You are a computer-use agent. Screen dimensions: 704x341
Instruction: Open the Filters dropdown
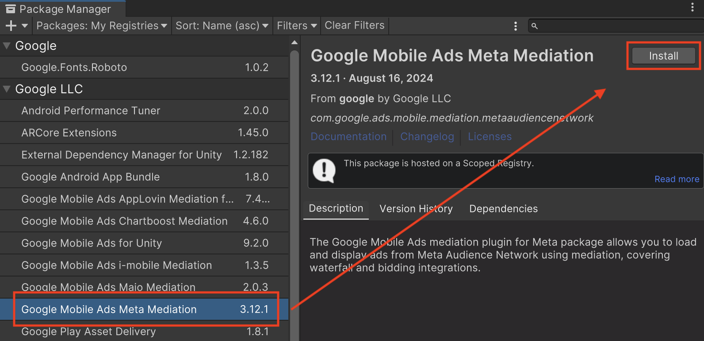pyautogui.click(x=296, y=26)
